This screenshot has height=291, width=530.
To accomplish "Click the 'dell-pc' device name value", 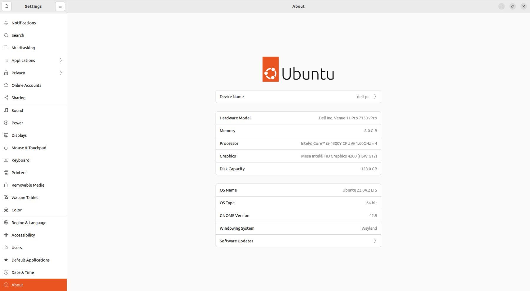I will pos(363,97).
